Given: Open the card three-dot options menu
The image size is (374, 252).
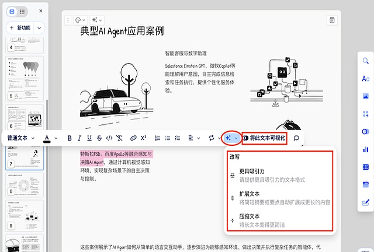Looking at the screenshot, I should (68, 20).
